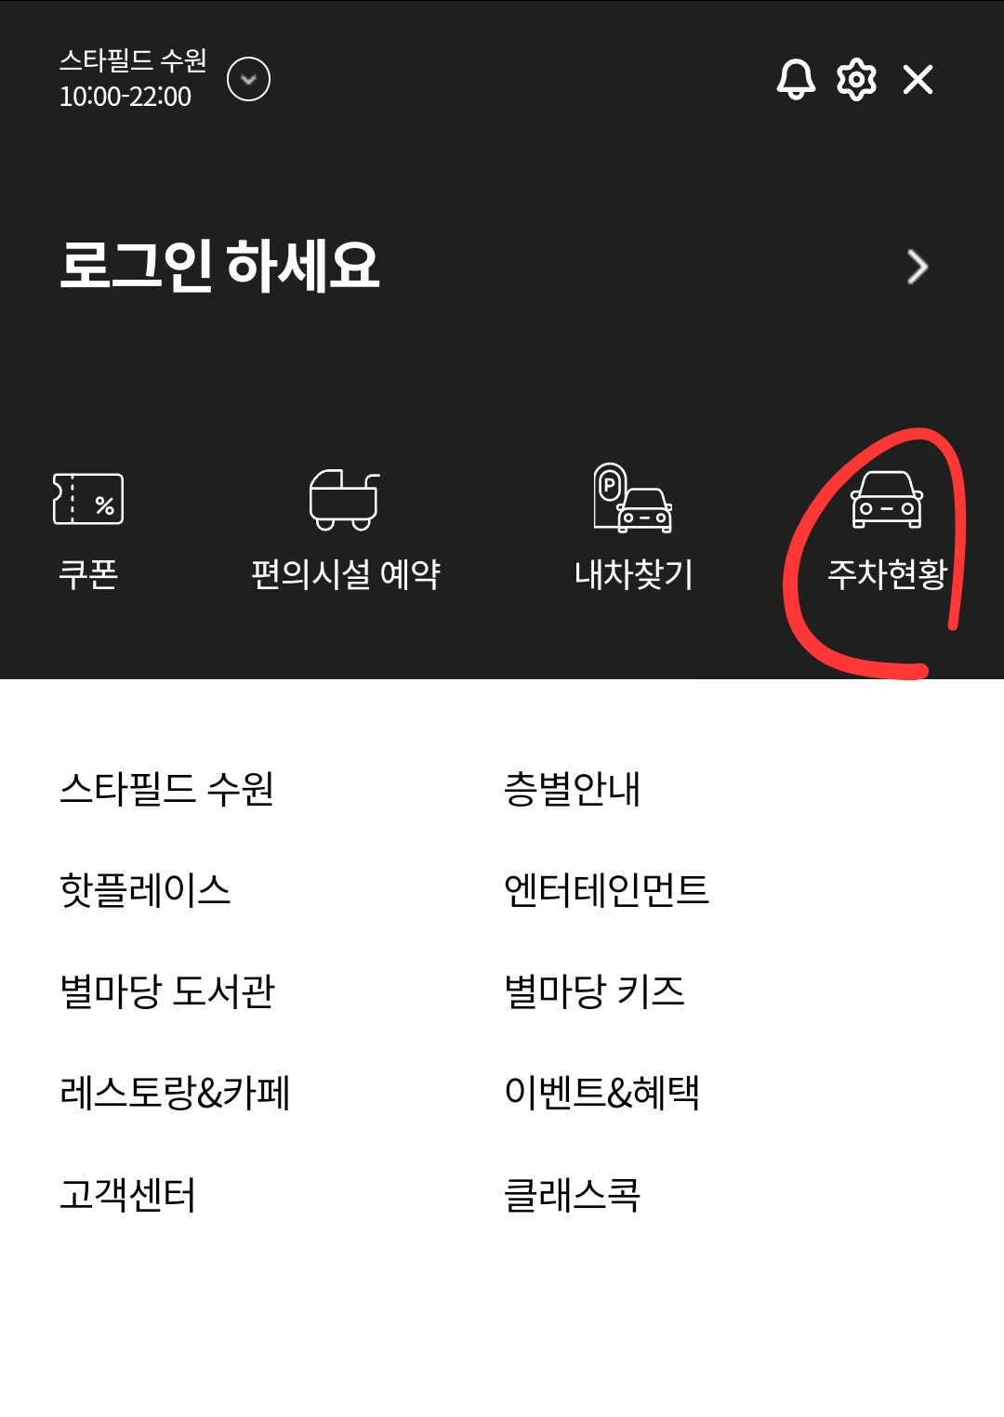Open notifications bell icon

click(x=796, y=80)
